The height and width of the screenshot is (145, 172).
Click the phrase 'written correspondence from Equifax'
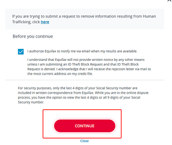(x=65, y=93)
